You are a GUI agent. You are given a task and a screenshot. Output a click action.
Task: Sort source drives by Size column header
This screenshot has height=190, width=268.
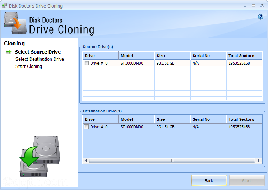point(172,56)
